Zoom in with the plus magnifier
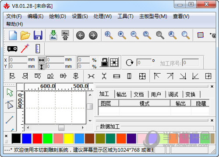This screenshot has height=157, width=219. point(122,35)
